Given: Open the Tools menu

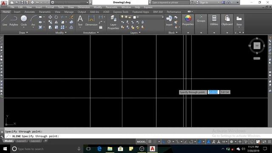Looking at the screenshot, I should pyautogui.click(x=61, y=7).
